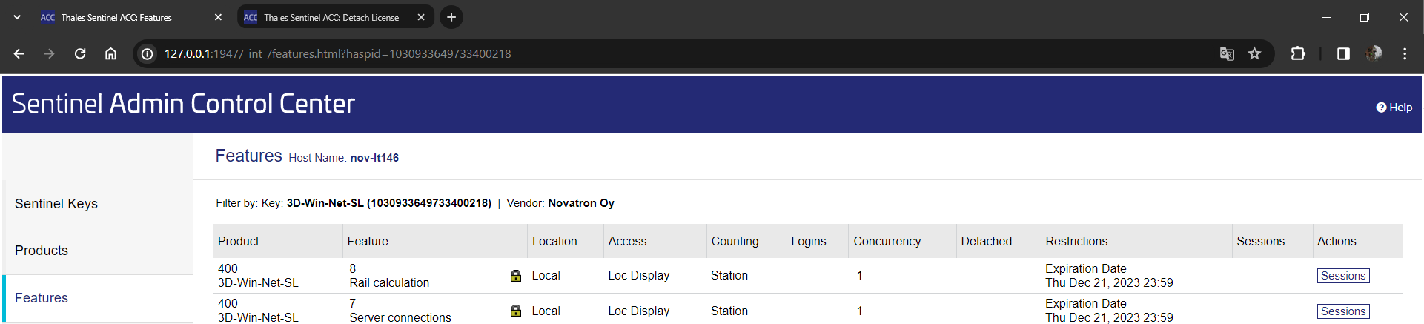View the site information icon

point(148,53)
